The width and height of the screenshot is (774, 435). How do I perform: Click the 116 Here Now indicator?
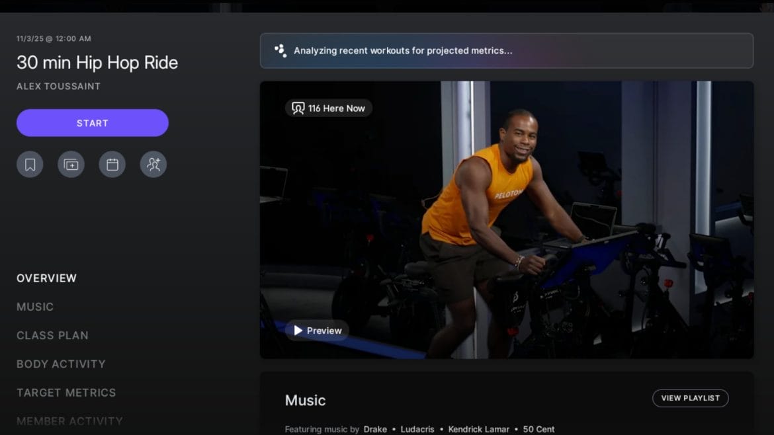tap(328, 108)
